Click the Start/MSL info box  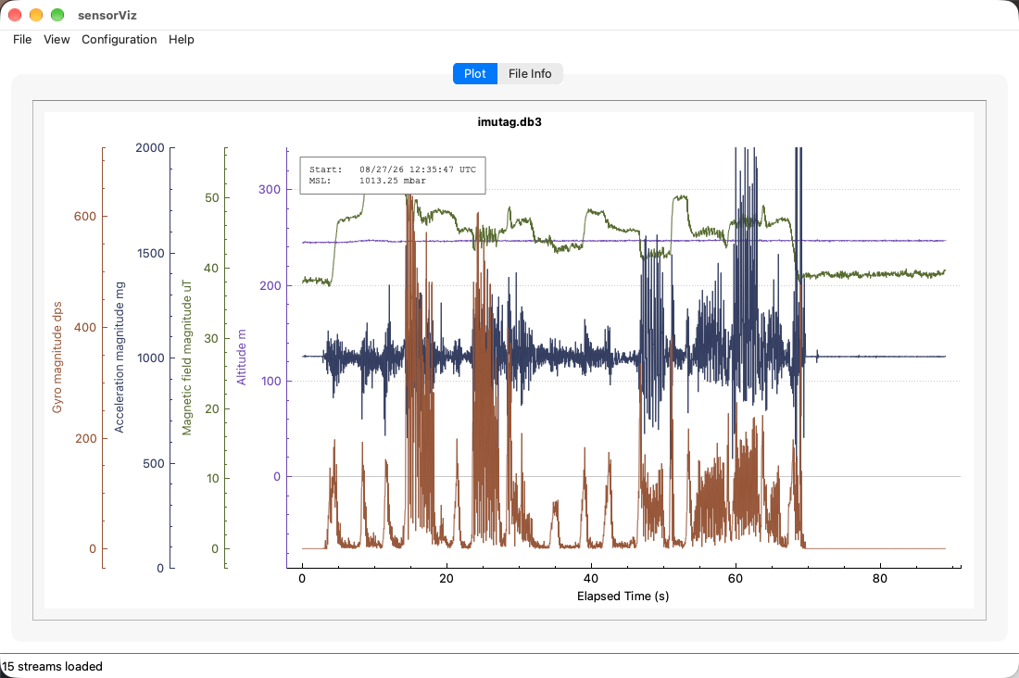pyautogui.click(x=393, y=175)
